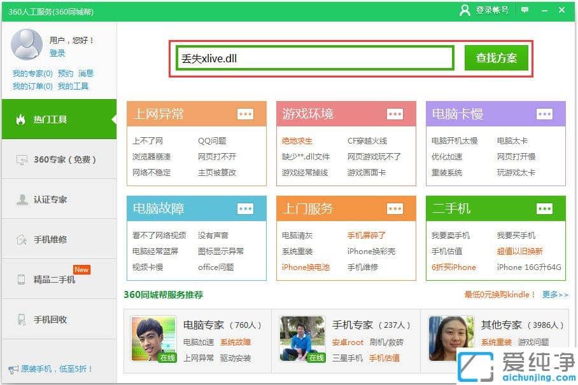This screenshot has width=578, height=385.
Task: Open the 游戏环境 ellipsis for more items
Action: (x=395, y=113)
